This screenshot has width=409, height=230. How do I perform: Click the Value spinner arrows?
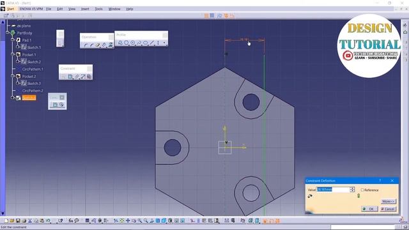(352, 190)
